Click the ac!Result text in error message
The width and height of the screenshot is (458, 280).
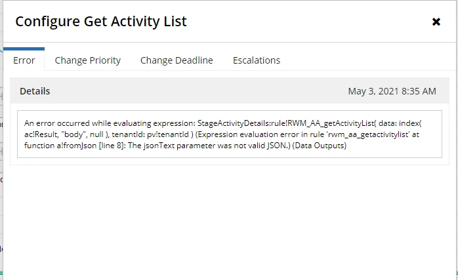[41, 134]
